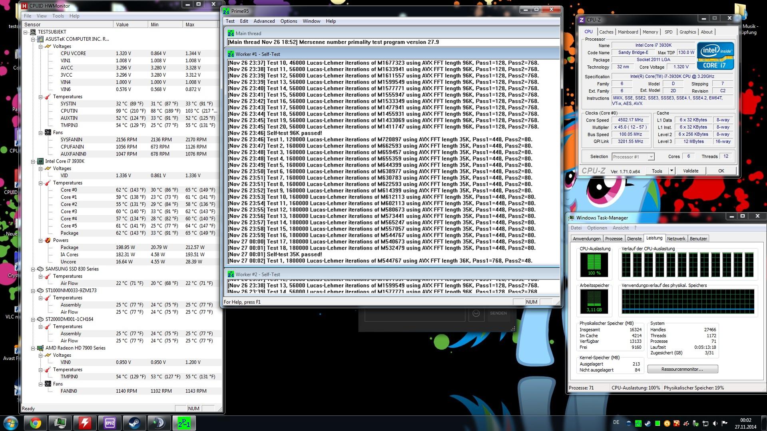This screenshot has width=767, height=431.
Task: Click the Value column header in HWMonitor
Action: pos(130,24)
